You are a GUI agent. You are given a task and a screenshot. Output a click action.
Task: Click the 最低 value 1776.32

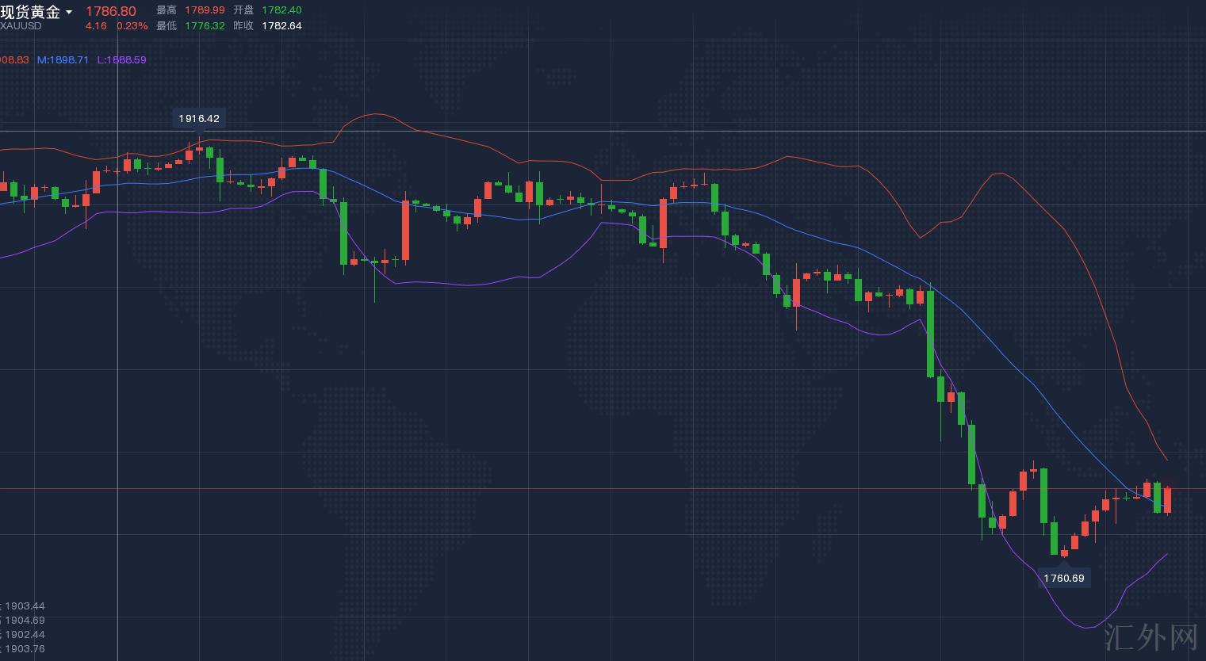pyautogui.click(x=205, y=26)
